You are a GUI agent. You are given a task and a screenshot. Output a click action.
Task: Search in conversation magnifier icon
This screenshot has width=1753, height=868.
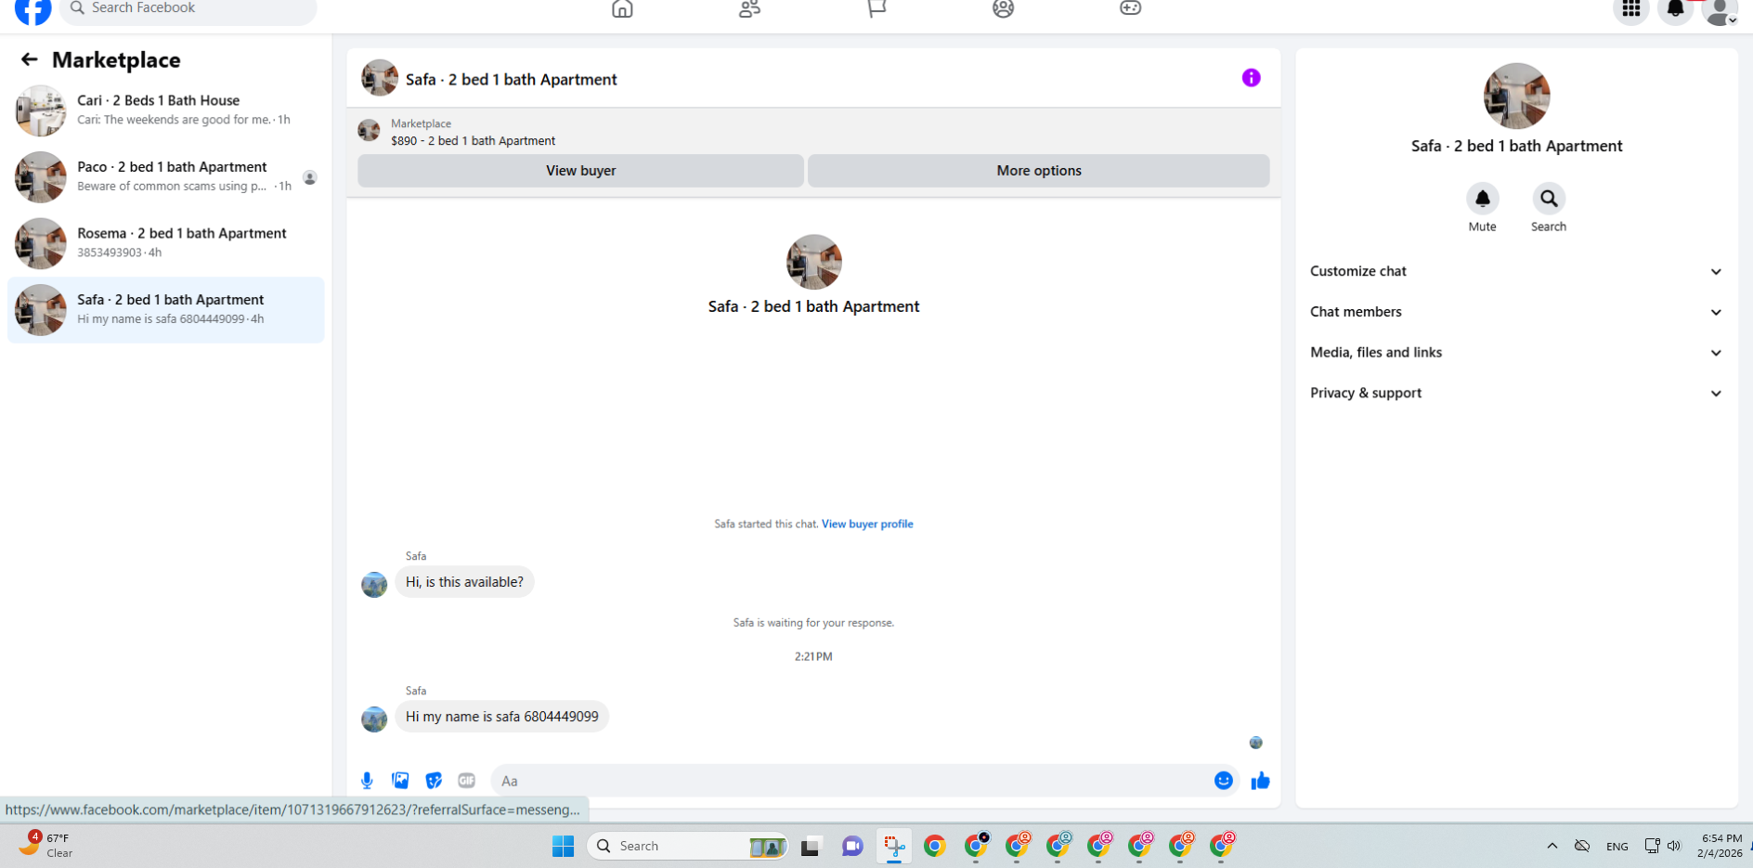point(1549,199)
